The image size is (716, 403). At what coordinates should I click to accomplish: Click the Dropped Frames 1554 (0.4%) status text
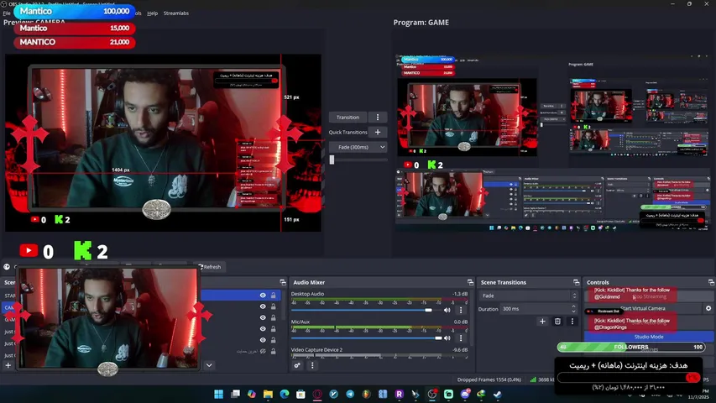click(489, 379)
